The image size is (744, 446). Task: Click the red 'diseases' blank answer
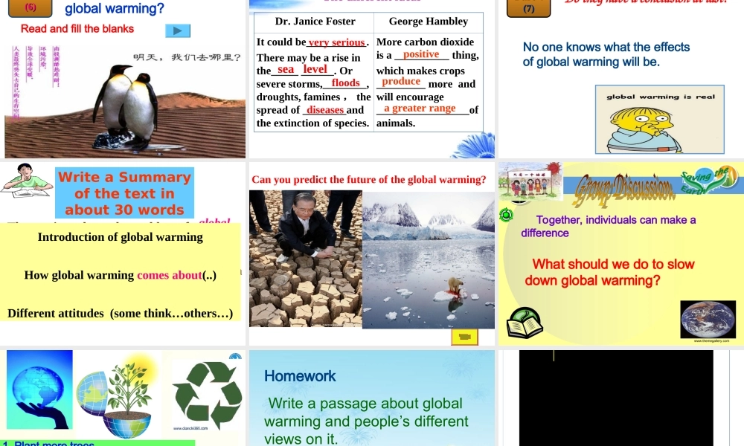point(325,110)
